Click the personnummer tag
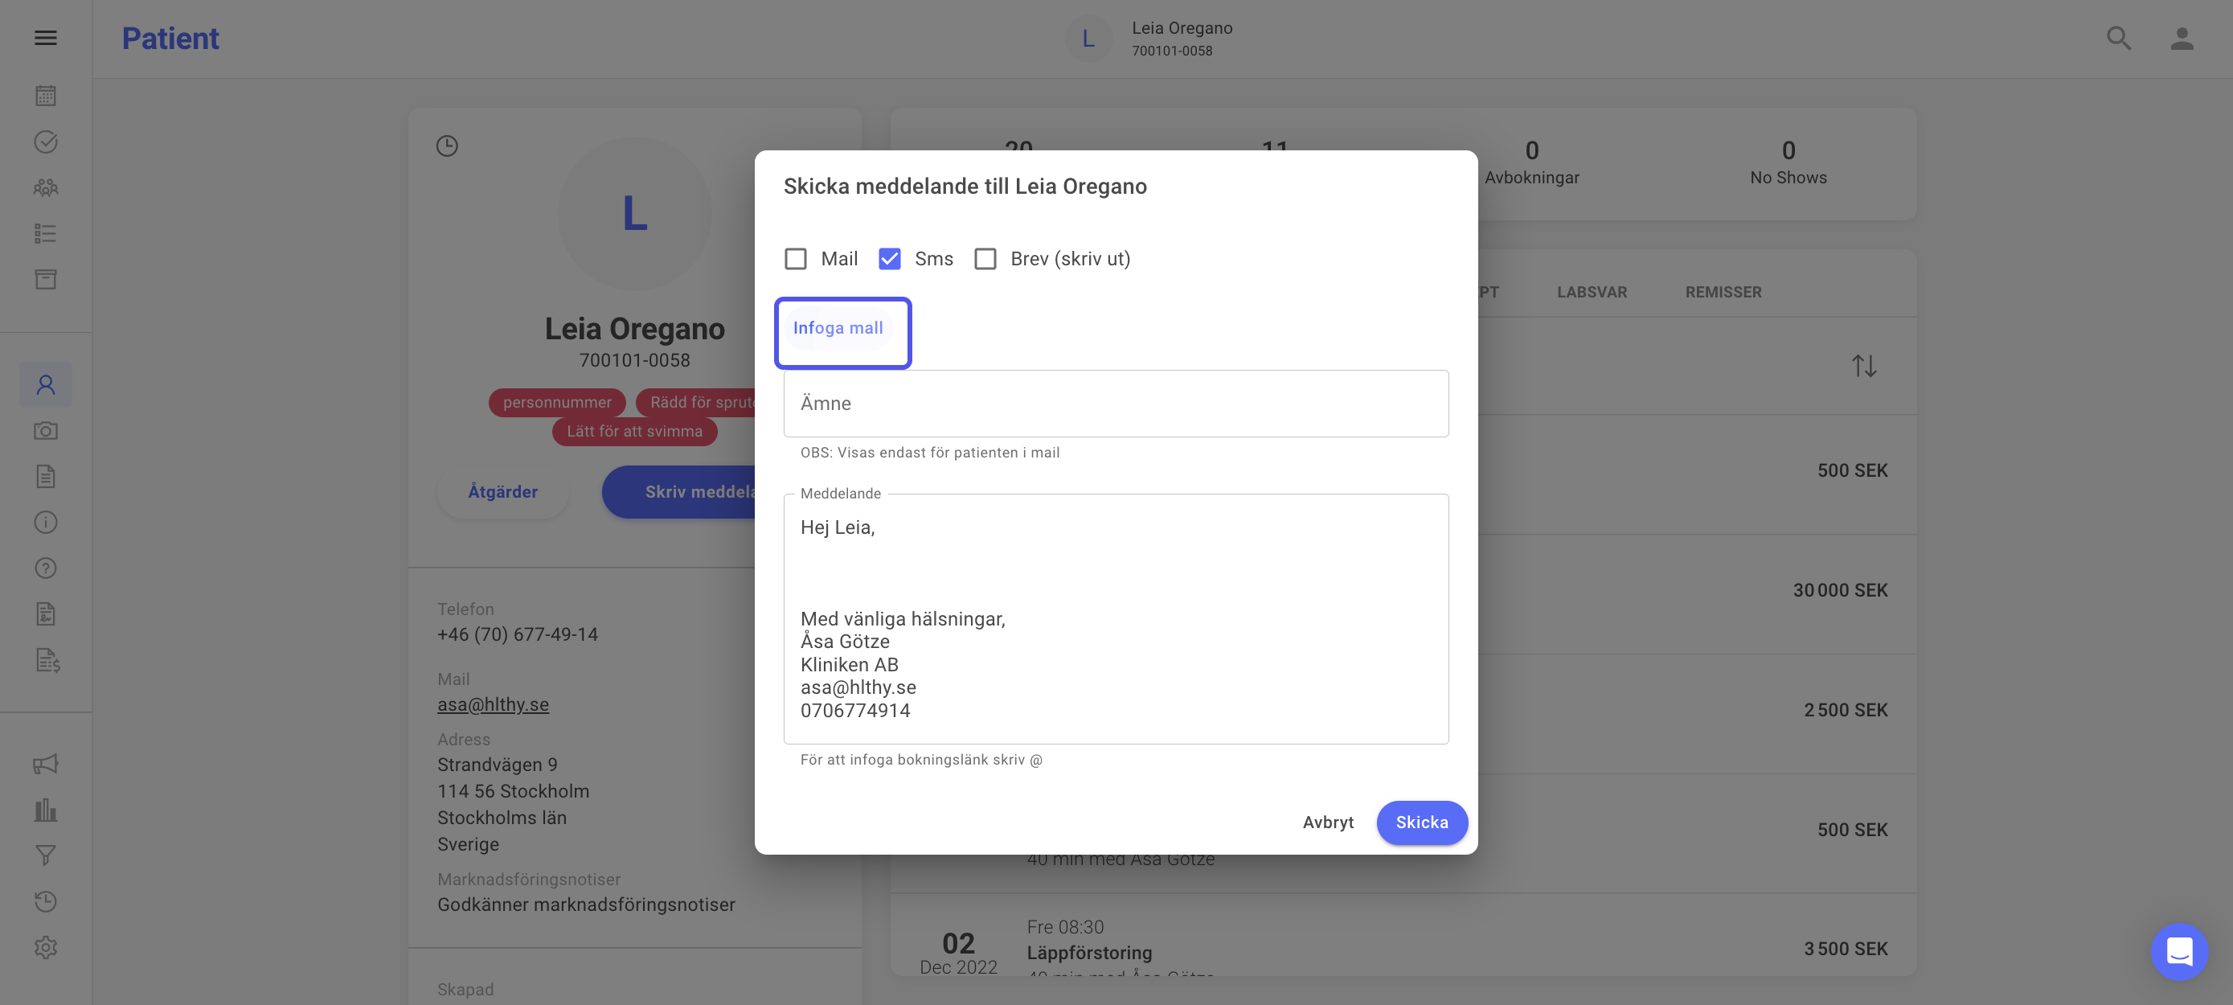 click(x=557, y=402)
